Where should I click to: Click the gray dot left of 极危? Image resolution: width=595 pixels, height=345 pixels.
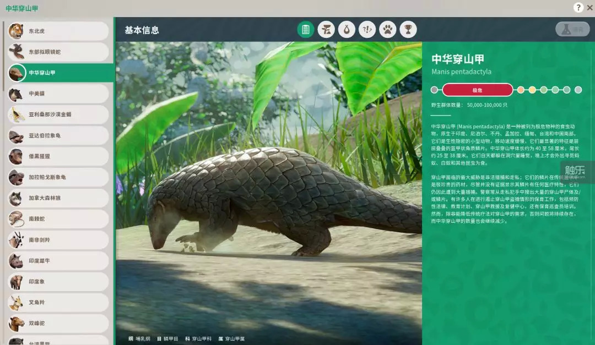tap(434, 90)
